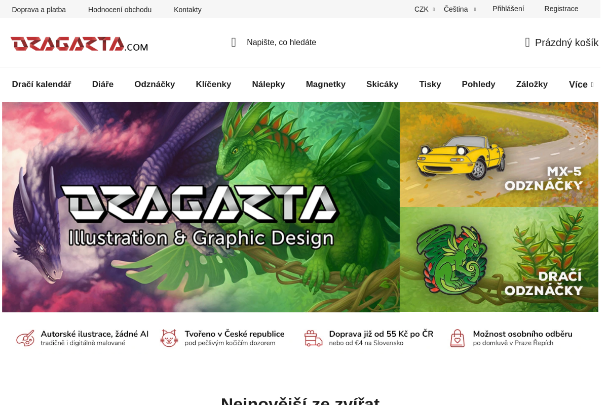Go to Doprava a platba page
This screenshot has height=405, width=608.
click(x=39, y=10)
